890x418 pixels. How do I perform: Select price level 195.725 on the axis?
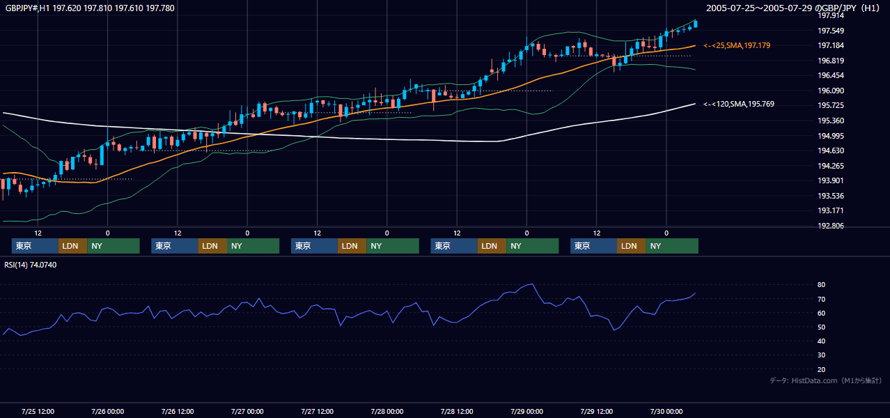[832, 105]
